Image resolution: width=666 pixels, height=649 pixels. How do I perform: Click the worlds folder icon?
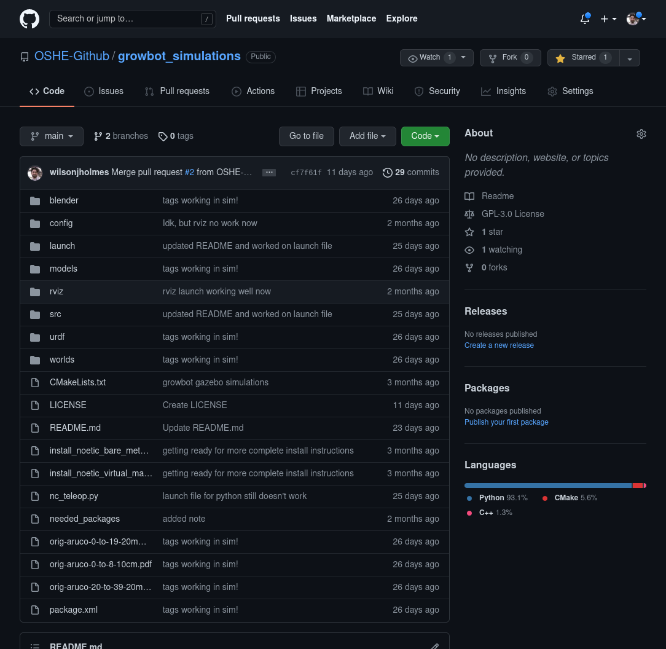[x=35, y=360]
